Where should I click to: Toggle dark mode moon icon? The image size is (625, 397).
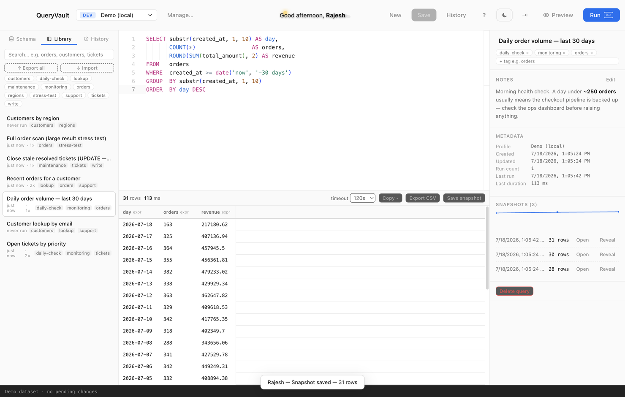(504, 15)
